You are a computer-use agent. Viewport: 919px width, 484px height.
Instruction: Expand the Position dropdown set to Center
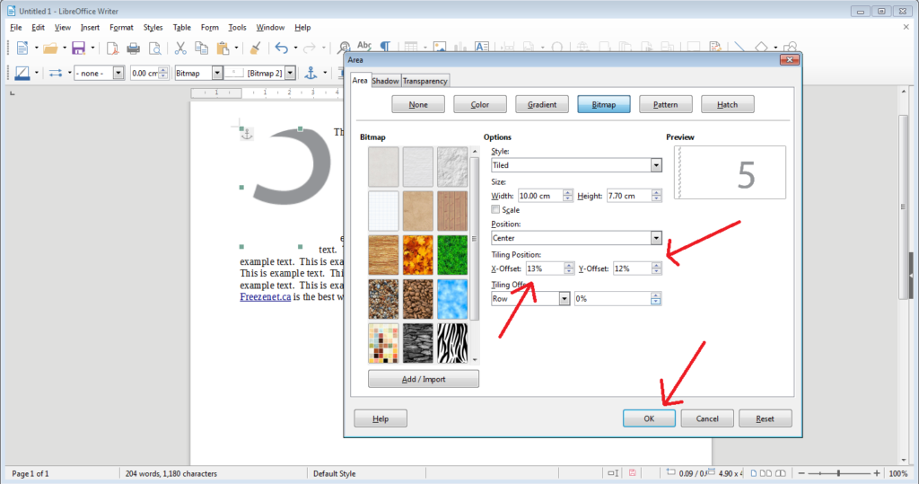coord(655,238)
